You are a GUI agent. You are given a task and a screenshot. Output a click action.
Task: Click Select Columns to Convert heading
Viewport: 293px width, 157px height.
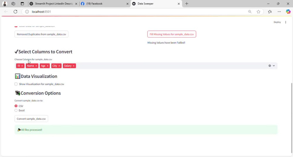[x=43, y=52]
